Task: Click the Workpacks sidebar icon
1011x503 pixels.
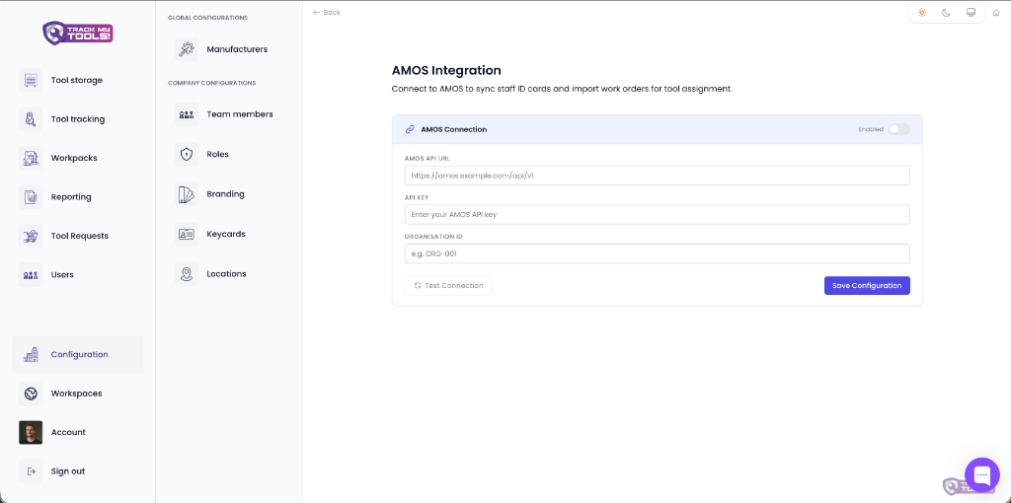Action: click(x=31, y=158)
